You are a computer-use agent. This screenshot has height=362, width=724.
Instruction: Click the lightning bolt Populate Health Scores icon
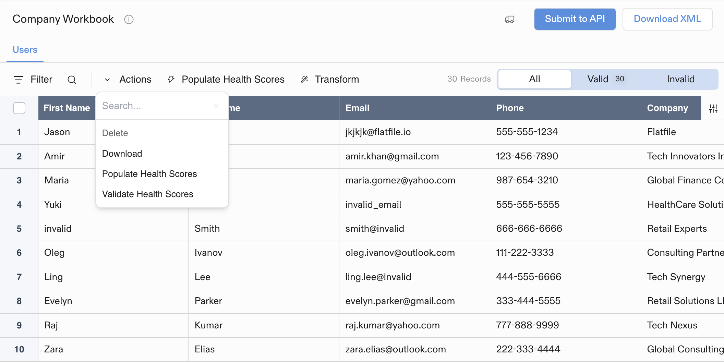pyautogui.click(x=171, y=80)
